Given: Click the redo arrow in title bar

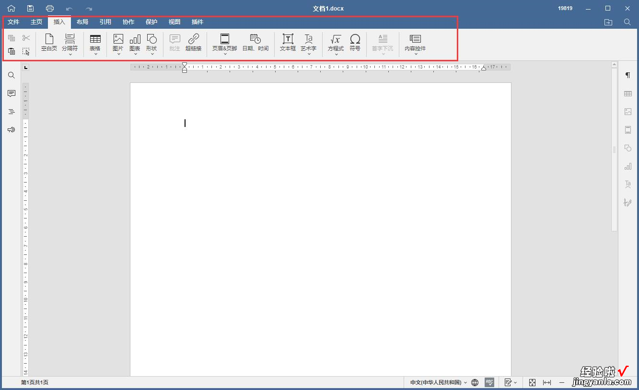Looking at the screenshot, I should coord(89,9).
